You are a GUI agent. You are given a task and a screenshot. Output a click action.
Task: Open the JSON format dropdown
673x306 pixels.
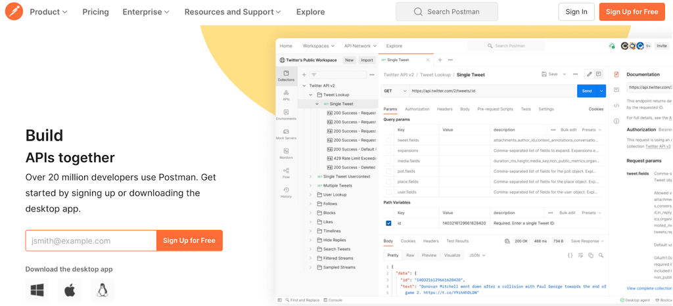point(477,255)
